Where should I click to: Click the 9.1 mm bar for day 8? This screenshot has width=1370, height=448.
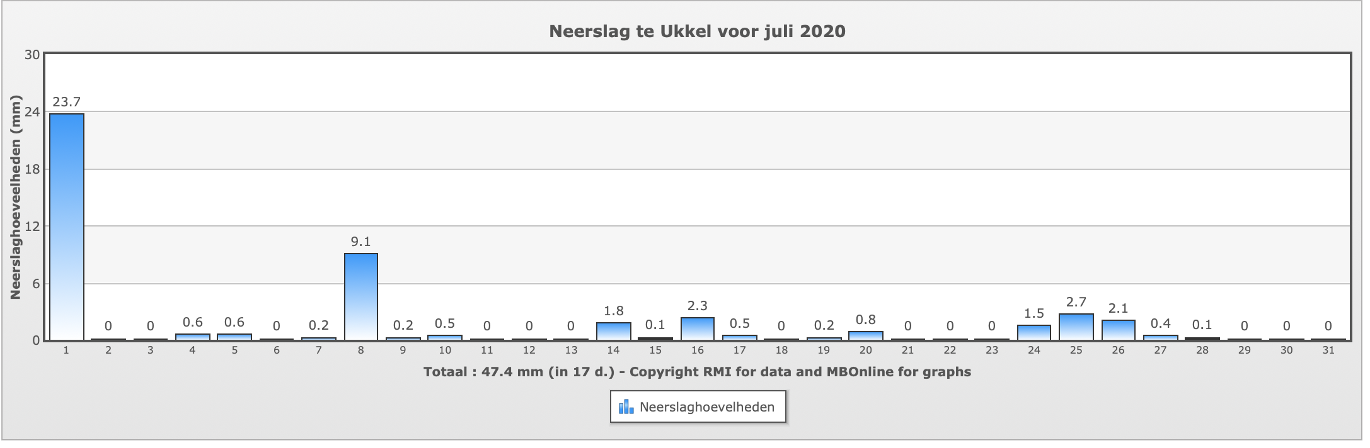click(x=361, y=296)
